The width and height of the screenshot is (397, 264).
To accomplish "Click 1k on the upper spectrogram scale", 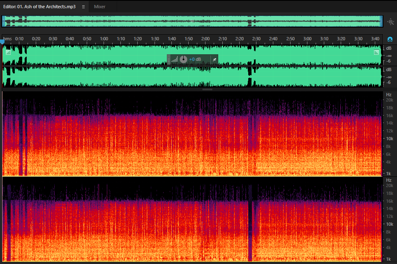I will [x=389, y=174].
